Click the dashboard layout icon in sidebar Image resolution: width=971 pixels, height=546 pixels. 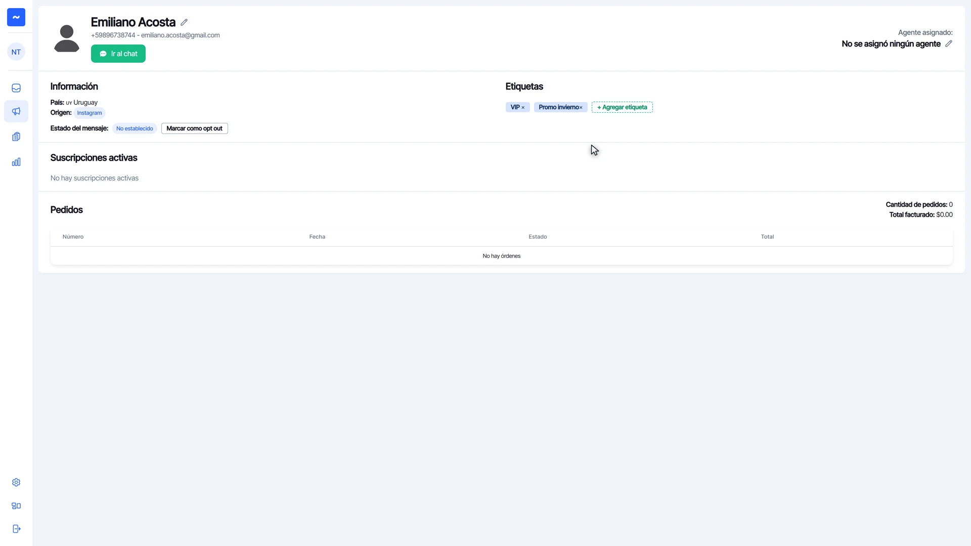tap(16, 506)
